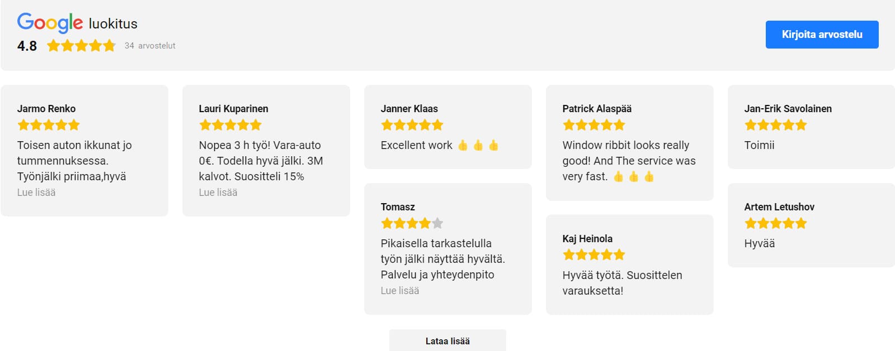Image resolution: width=895 pixels, height=351 pixels.
Task: Select a star in Artem Letushov's rating
Action: tap(775, 223)
